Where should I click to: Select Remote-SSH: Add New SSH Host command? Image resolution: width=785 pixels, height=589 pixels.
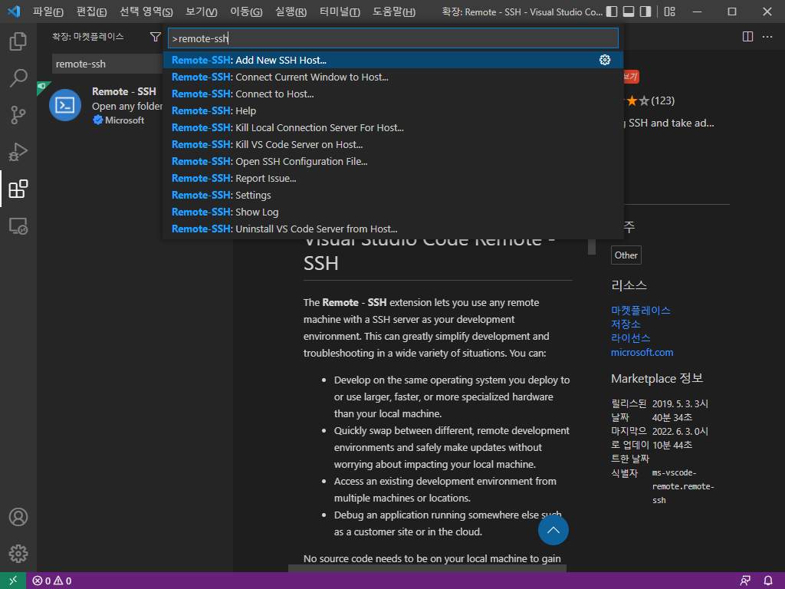(x=393, y=60)
